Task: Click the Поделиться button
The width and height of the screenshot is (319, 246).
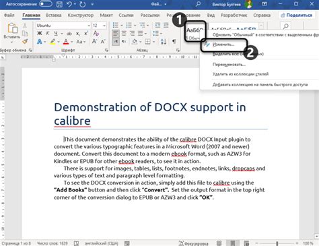Action: pos(297,16)
